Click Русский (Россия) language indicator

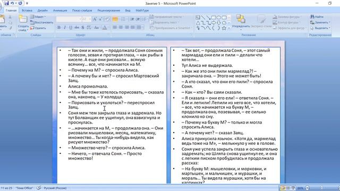(x=55, y=188)
